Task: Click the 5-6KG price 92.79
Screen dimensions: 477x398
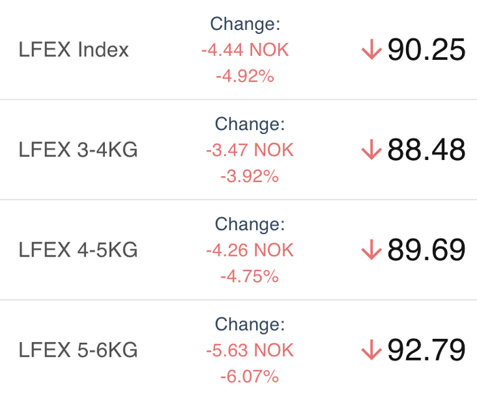Action: (427, 350)
